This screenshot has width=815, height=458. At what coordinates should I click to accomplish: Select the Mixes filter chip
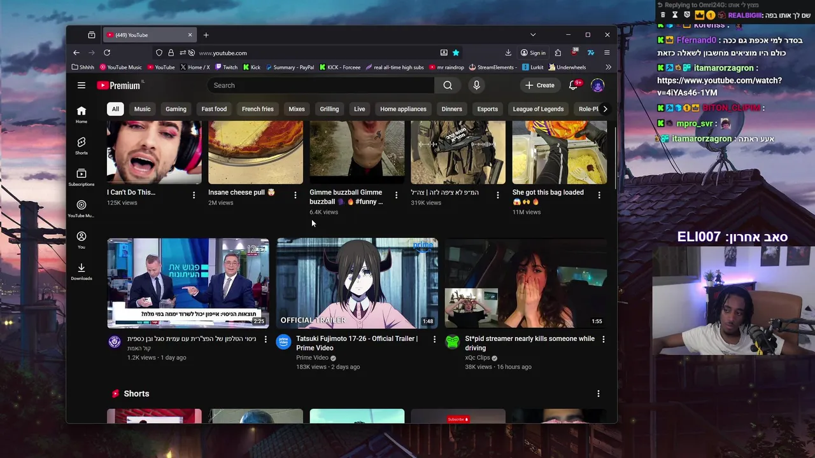click(x=297, y=109)
